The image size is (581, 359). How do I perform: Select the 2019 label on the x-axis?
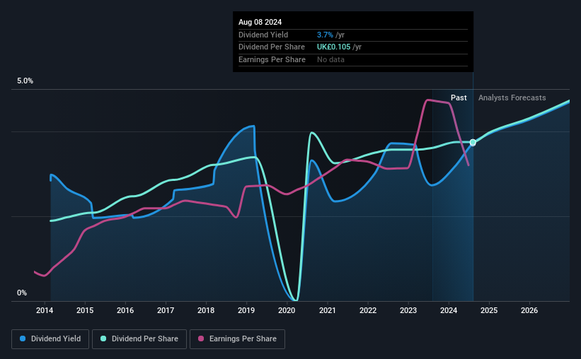coord(246,310)
